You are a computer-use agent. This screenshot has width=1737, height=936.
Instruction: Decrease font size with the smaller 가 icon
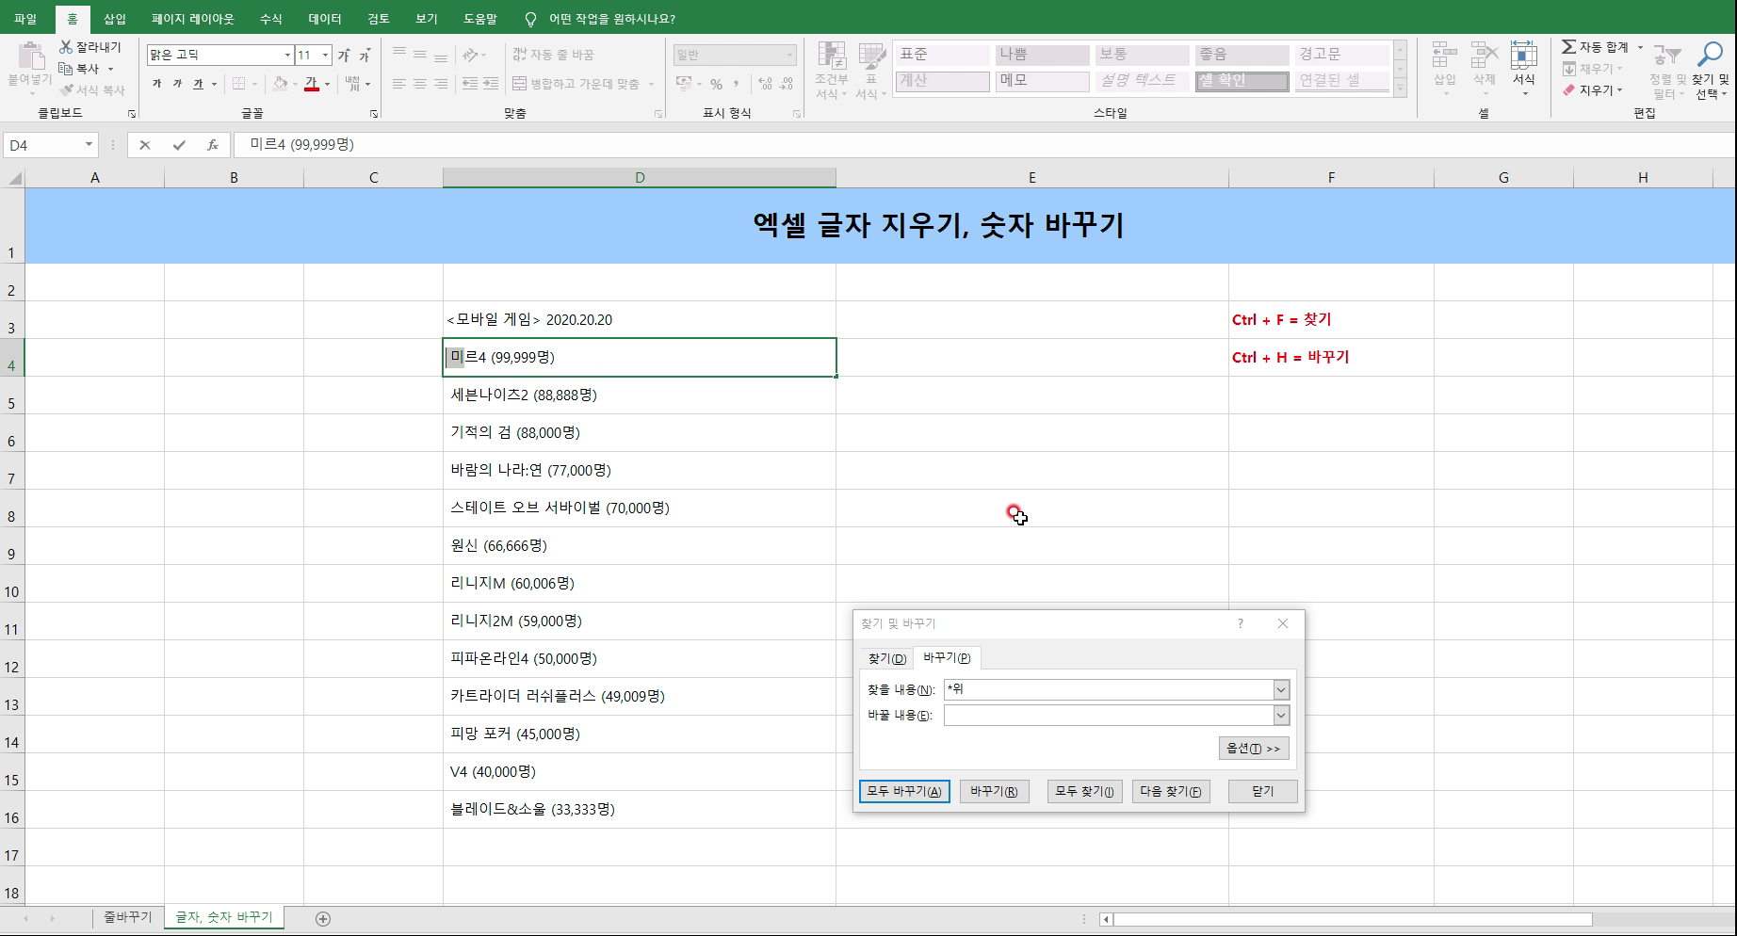click(365, 56)
